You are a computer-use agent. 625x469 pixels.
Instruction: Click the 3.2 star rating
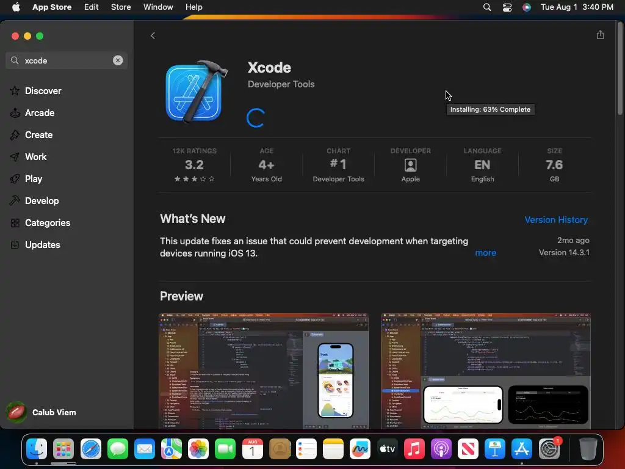[x=194, y=166]
